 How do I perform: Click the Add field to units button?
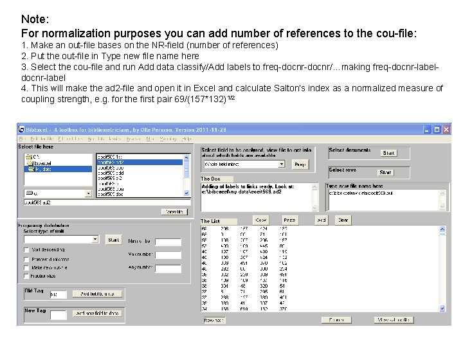[97, 294]
